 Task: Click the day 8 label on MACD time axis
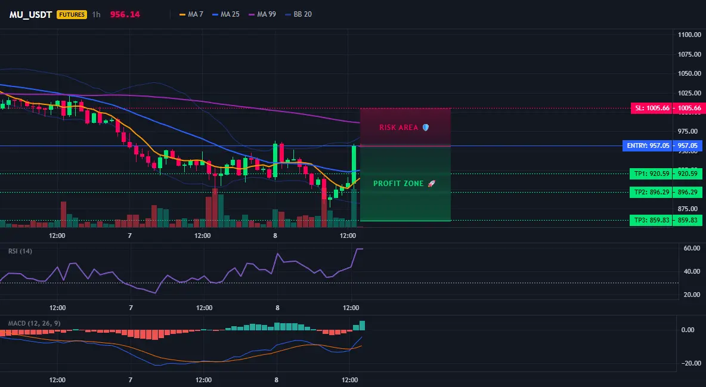click(276, 380)
